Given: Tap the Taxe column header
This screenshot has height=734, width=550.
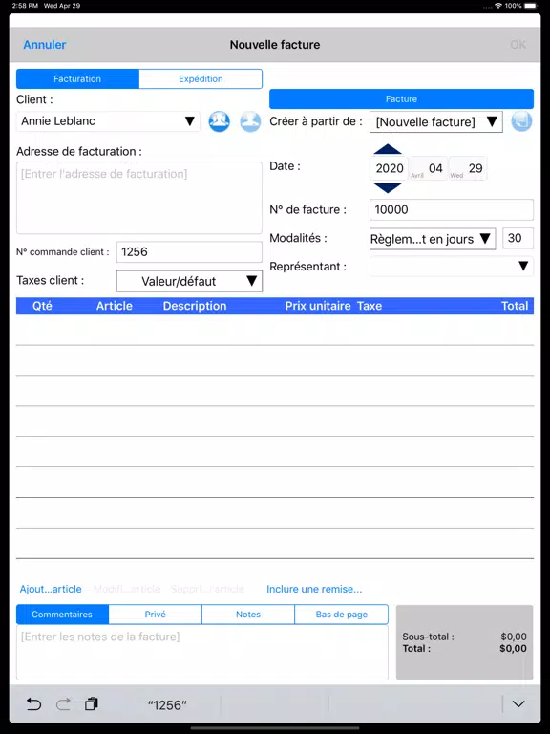Looking at the screenshot, I should 370,306.
